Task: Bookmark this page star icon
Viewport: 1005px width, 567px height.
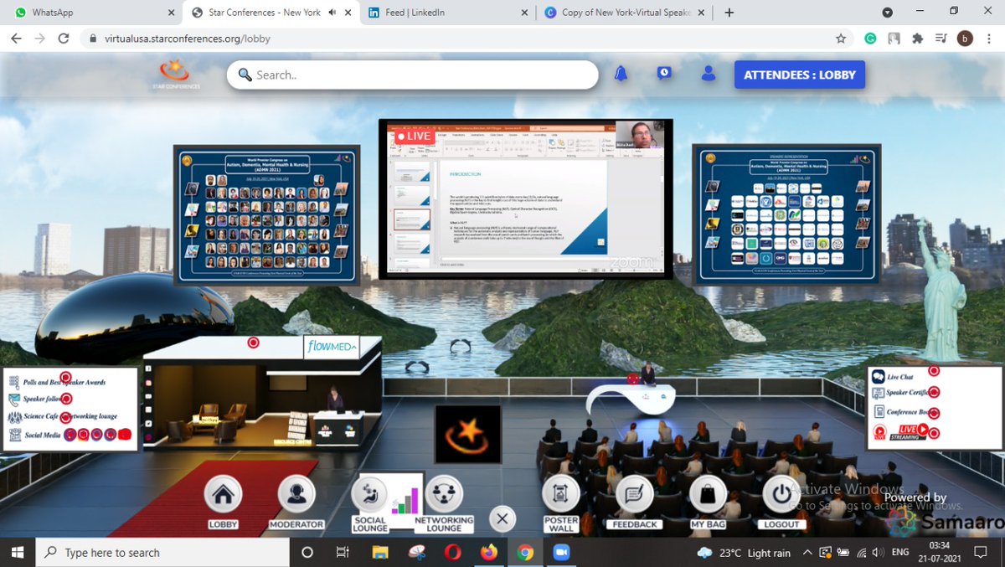Action: point(841,39)
